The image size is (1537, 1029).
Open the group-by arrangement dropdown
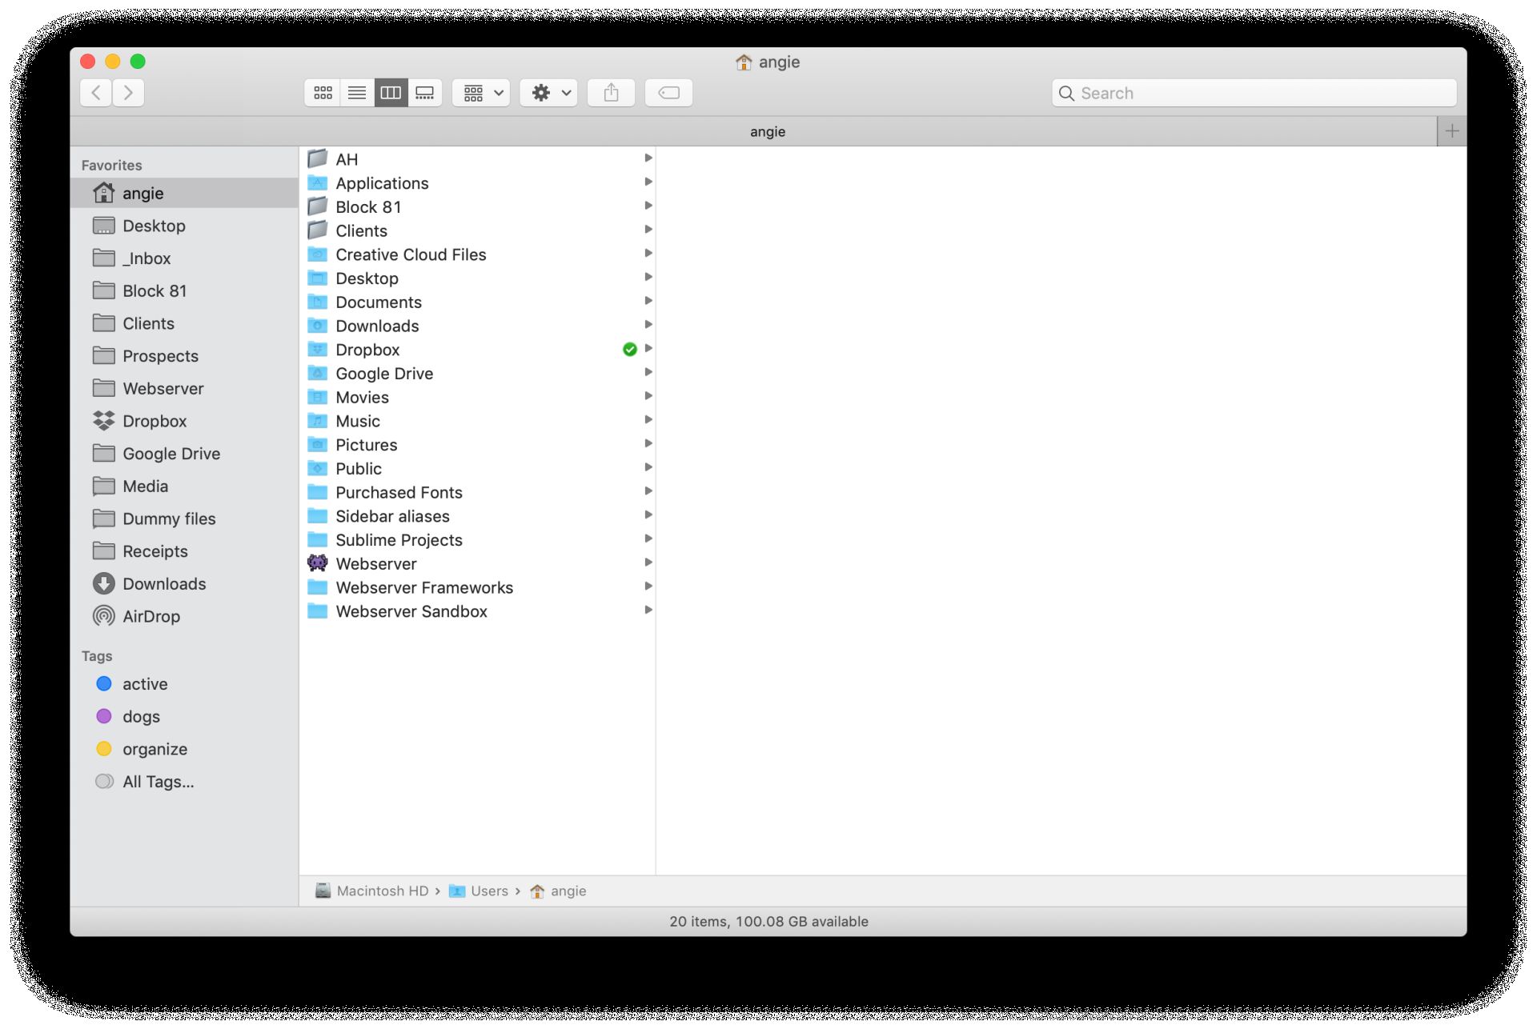481,93
